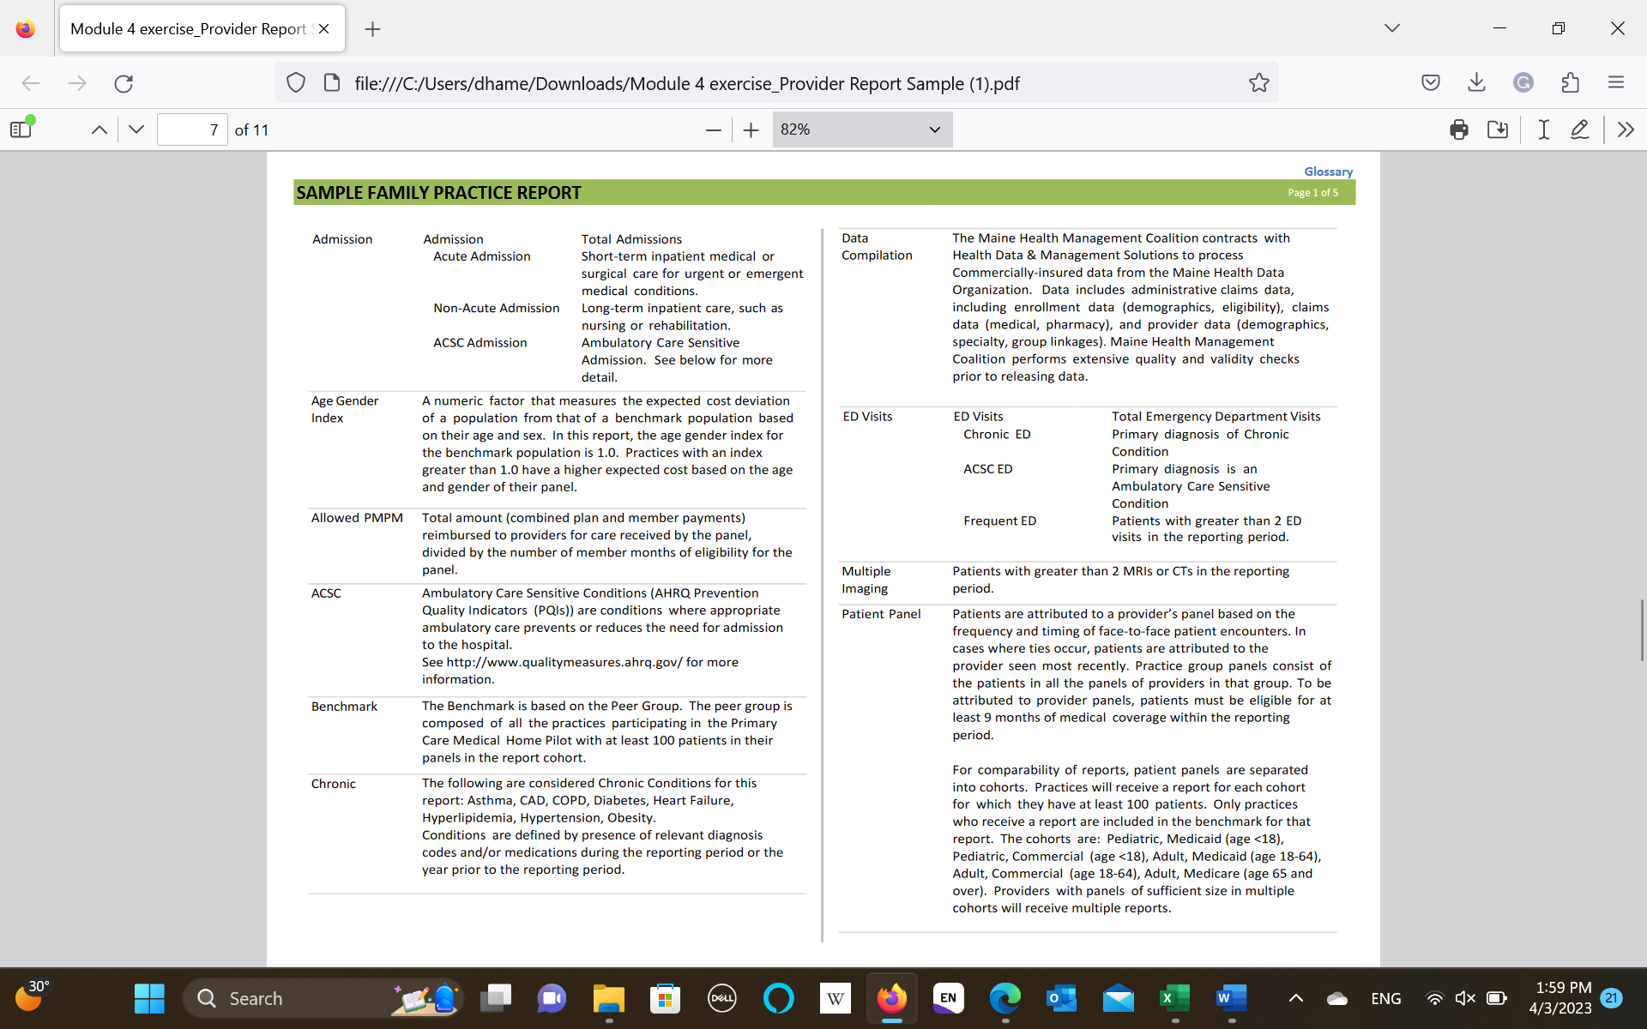Launch Excel from the taskbar
This screenshot has height=1029, width=1647.
[x=1174, y=998]
